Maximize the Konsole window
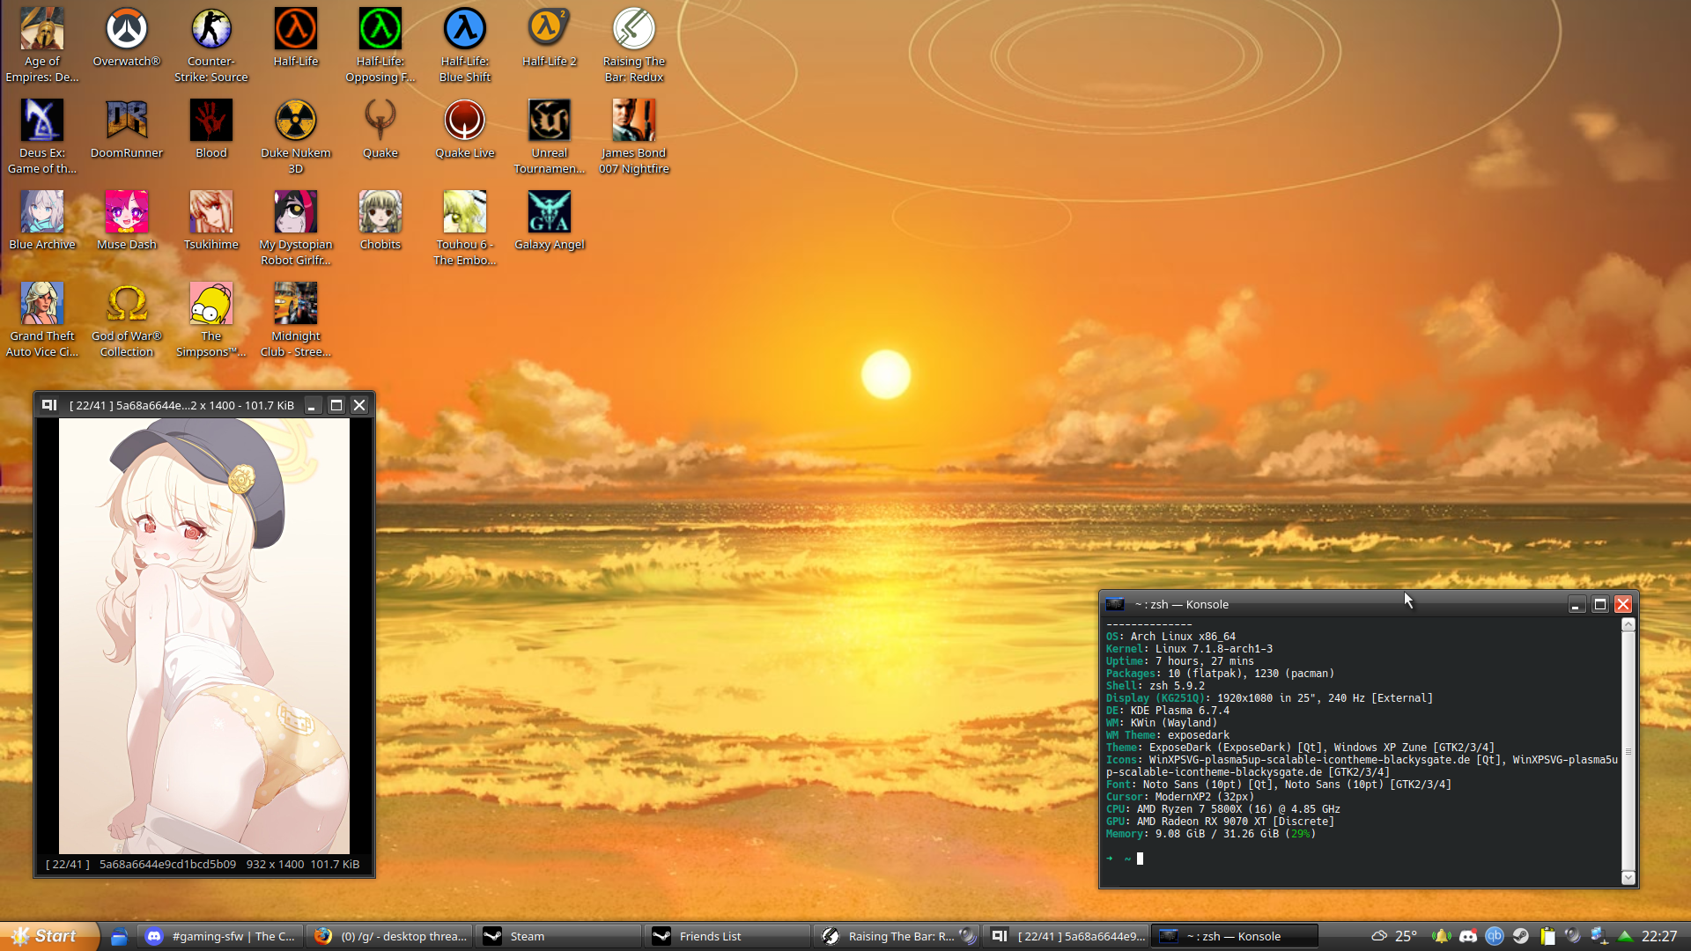 tap(1600, 604)
